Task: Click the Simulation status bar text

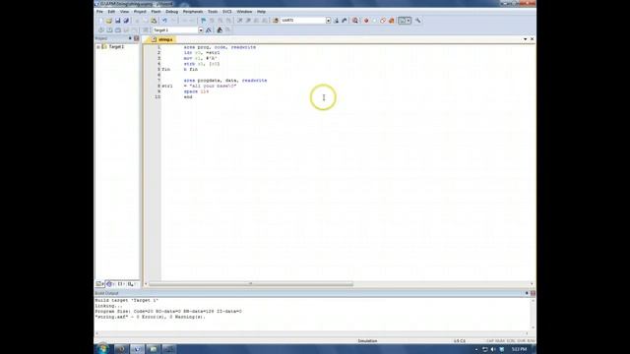Action: 367,341
